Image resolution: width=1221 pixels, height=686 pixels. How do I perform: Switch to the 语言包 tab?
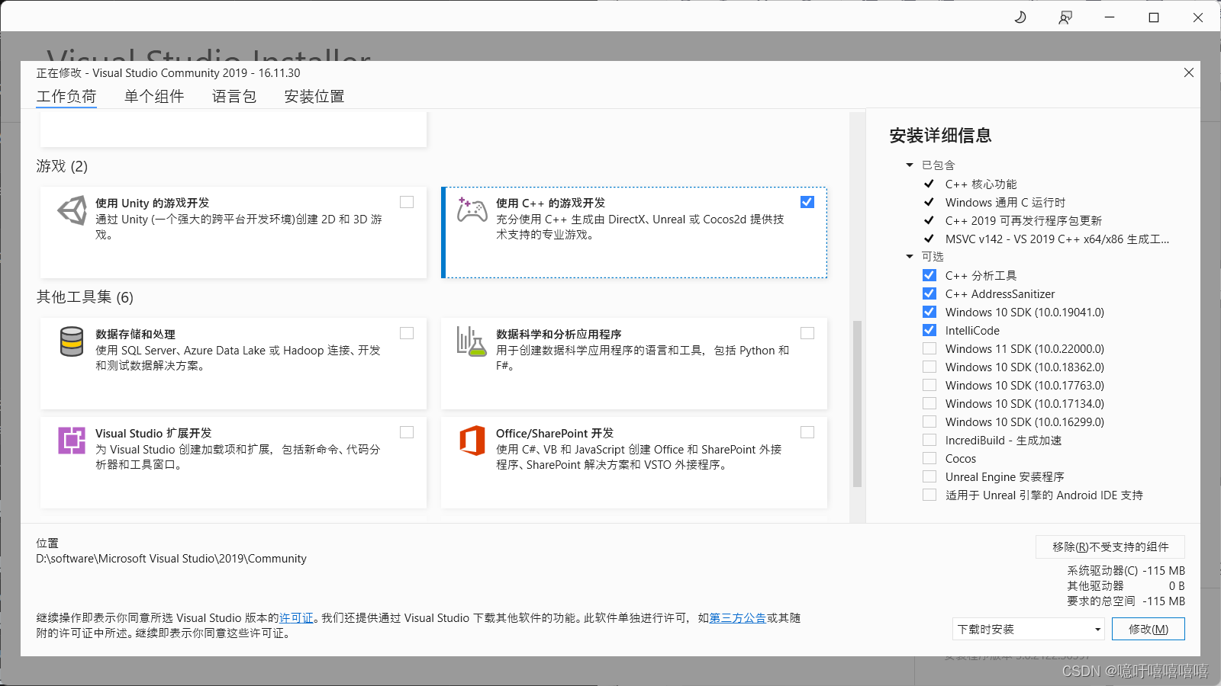click(x=234, y=97)
